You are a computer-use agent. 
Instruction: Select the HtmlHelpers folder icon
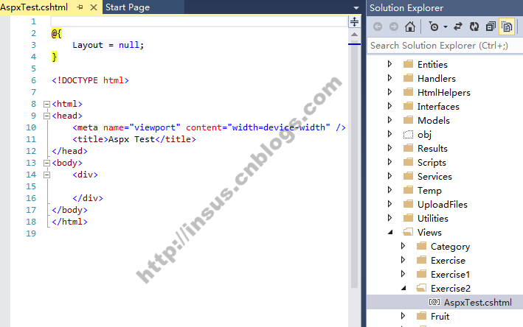(408, 91)
